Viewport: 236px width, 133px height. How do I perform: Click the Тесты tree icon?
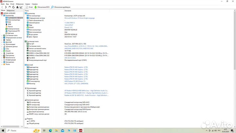[x=4, y=64]
